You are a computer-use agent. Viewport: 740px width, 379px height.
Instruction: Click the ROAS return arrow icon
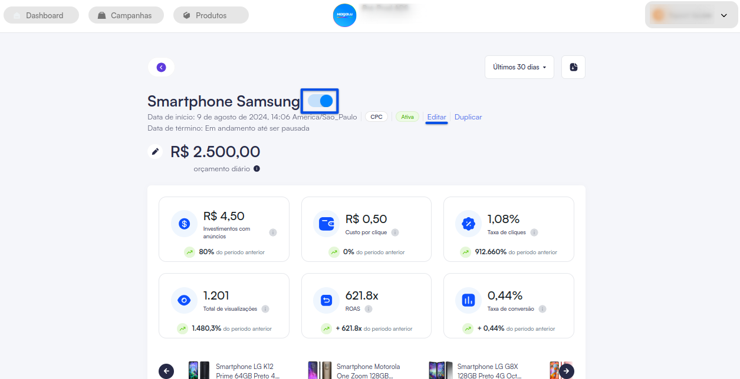tap(327, 300)
